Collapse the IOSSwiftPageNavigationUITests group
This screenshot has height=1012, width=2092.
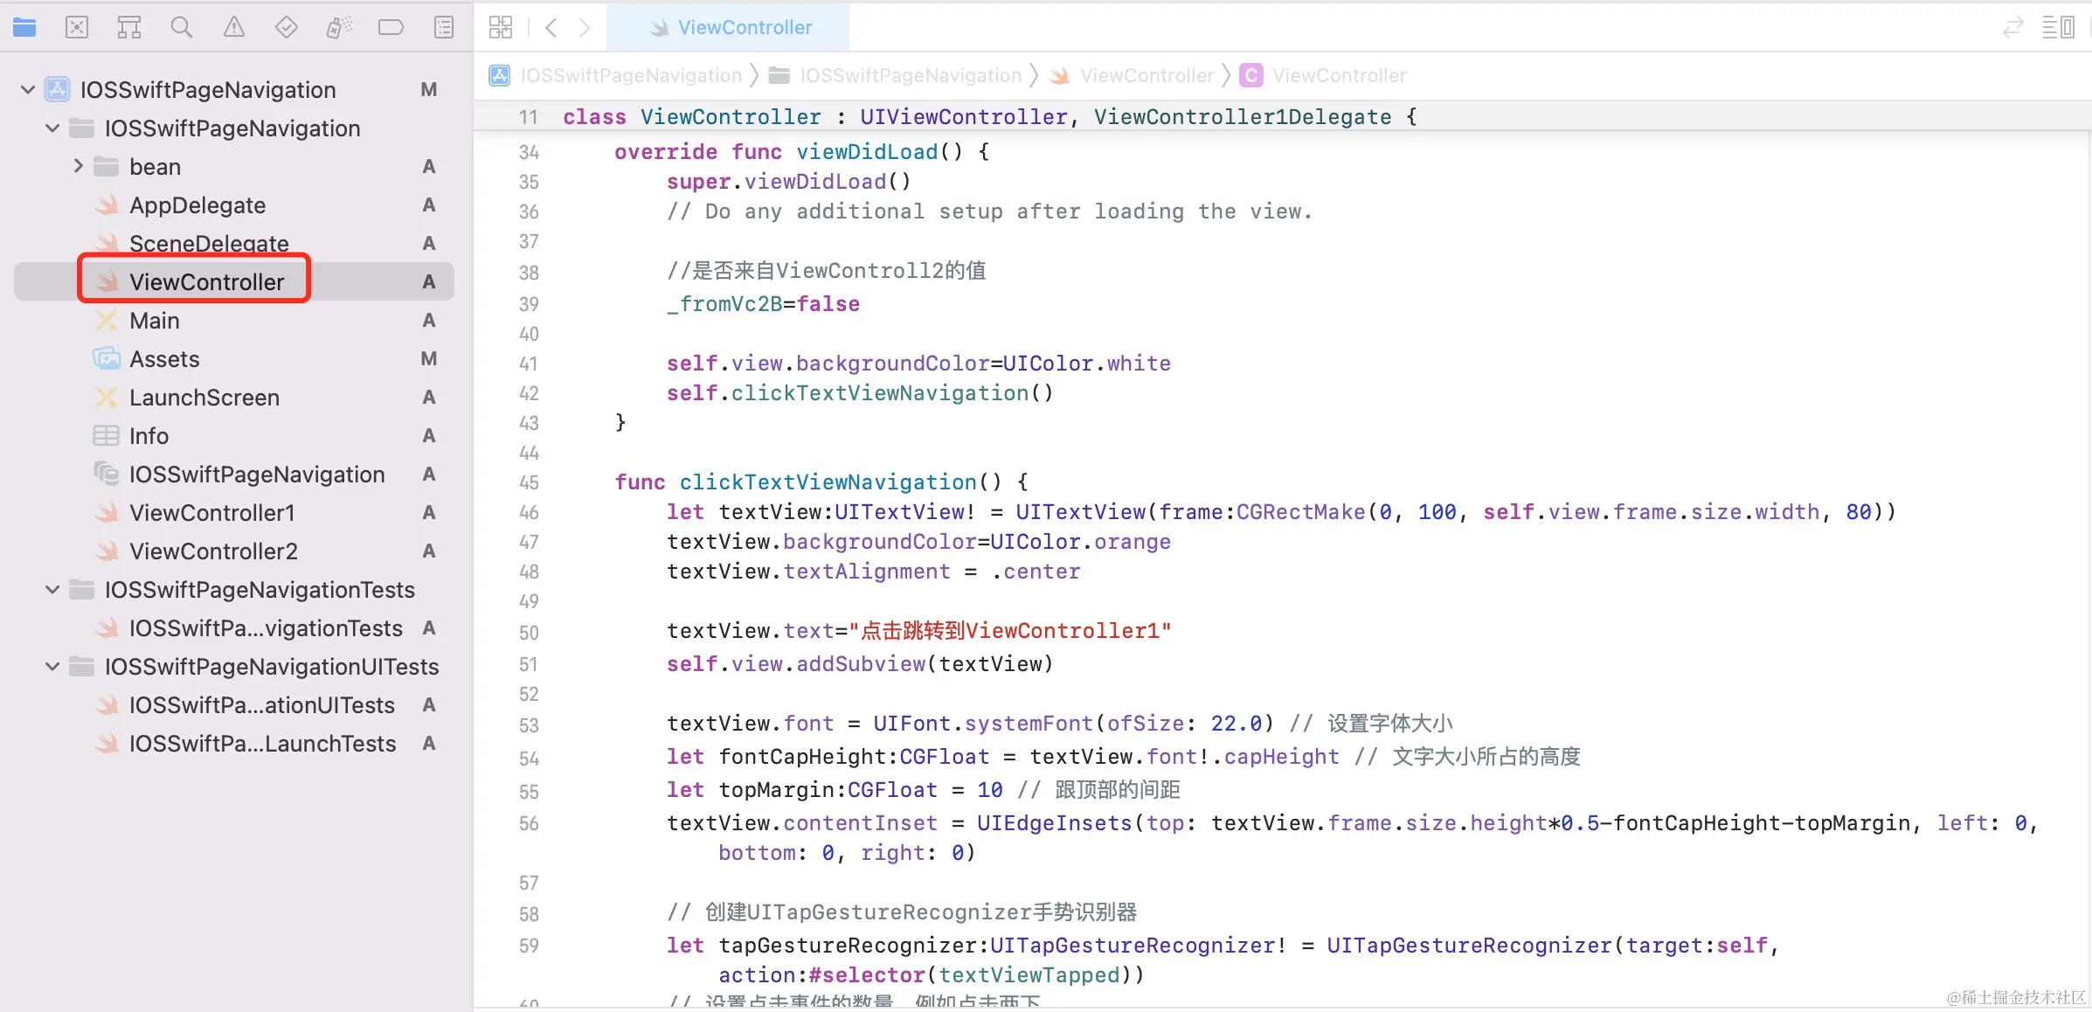[52, 667]
